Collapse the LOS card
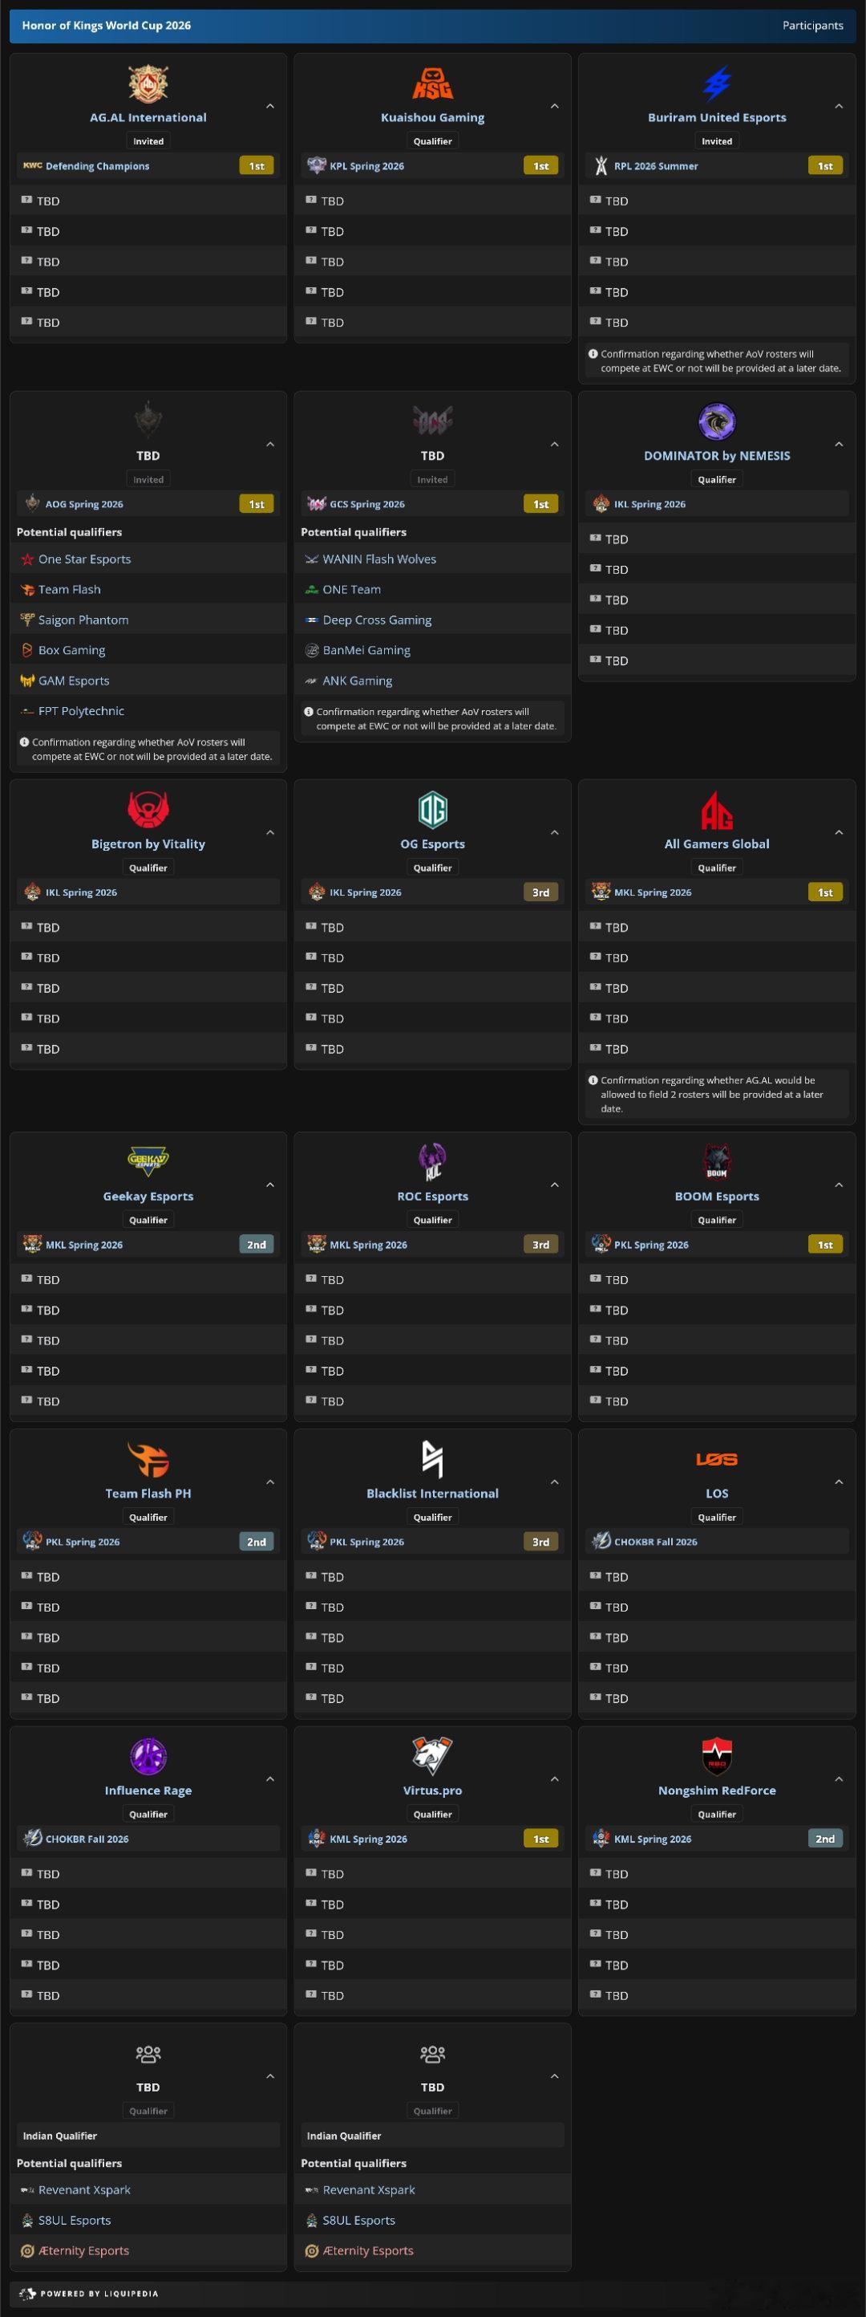The width and height of the screenshot is (866, 2317). [x=839, y=1482]
